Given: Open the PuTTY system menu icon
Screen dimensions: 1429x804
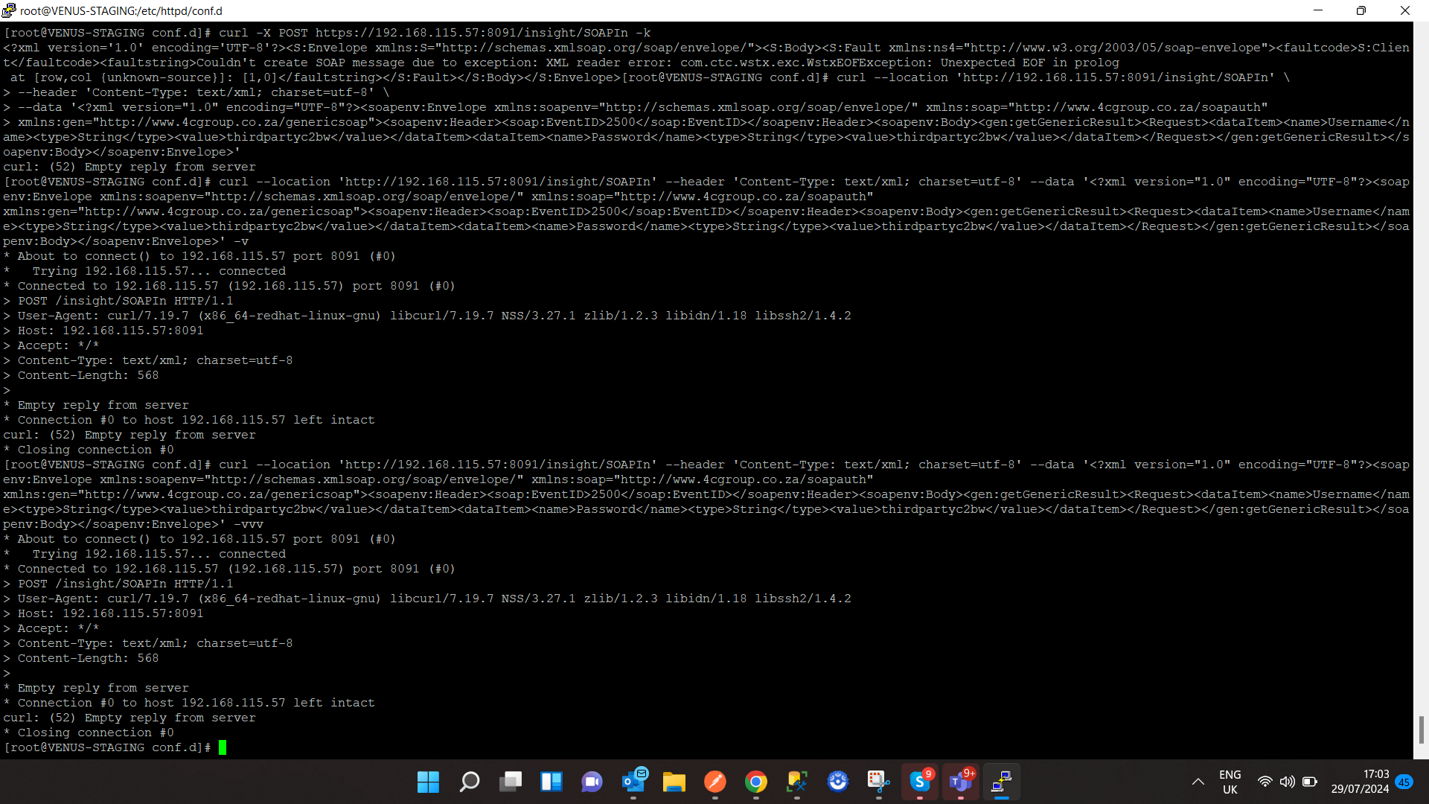Looking at the screenshot, I should 9,10.
